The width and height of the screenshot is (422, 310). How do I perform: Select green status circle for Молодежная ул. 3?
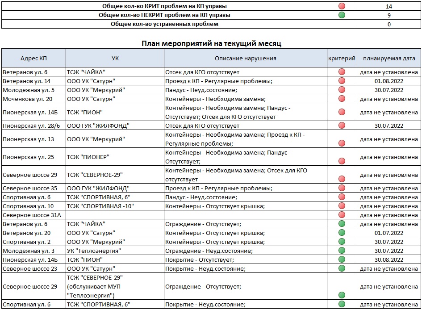(342, 251)
